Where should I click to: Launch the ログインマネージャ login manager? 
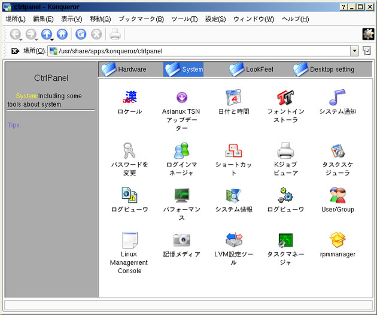coord(182,150)
